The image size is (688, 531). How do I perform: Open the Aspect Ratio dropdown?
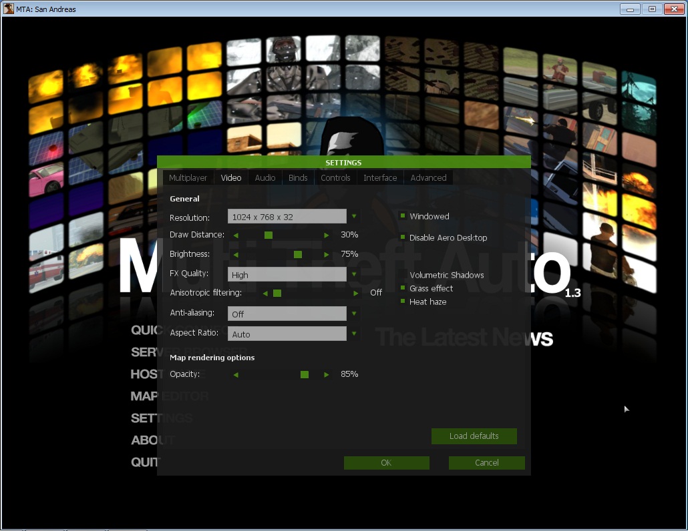coord(354,333)
